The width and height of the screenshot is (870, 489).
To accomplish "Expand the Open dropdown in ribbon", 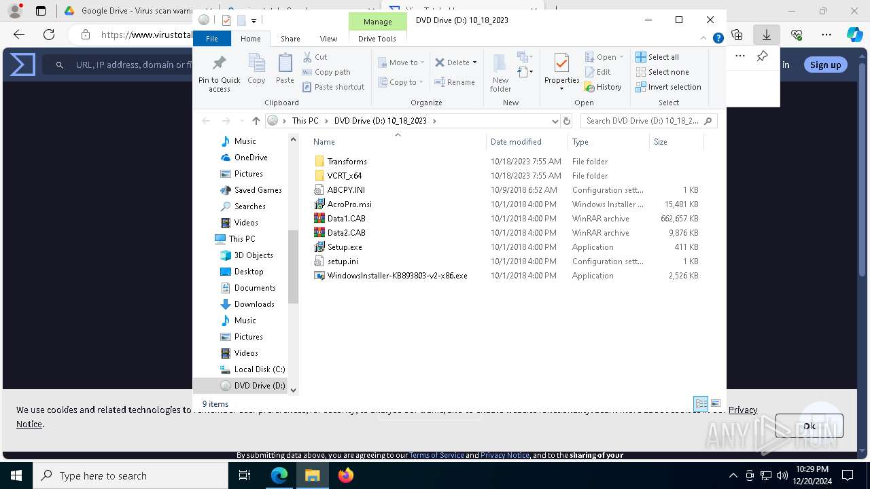I will (621, 57).
